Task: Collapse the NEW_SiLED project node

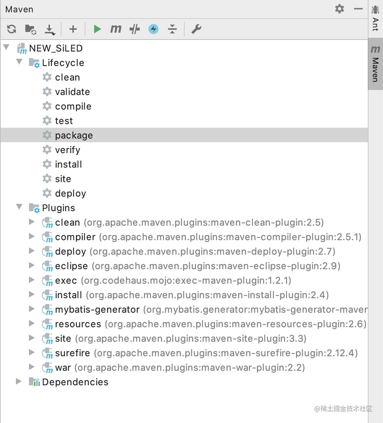Action: tap(7, 48)
